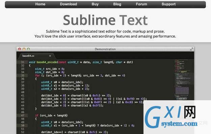Click the 'const' keyword on line 31
The width and height of the screenshot is (211, 134).
(62, 62)
